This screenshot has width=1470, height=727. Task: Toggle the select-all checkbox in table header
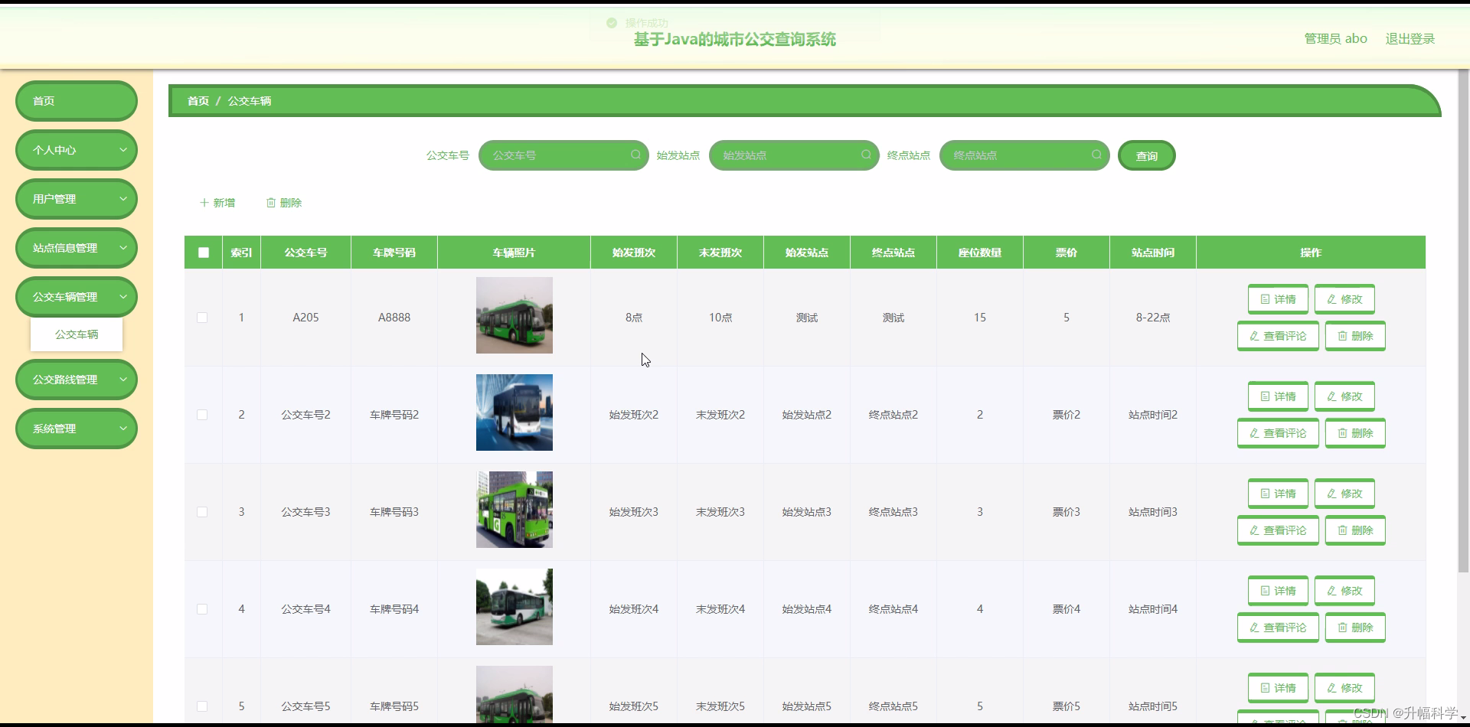203,253
